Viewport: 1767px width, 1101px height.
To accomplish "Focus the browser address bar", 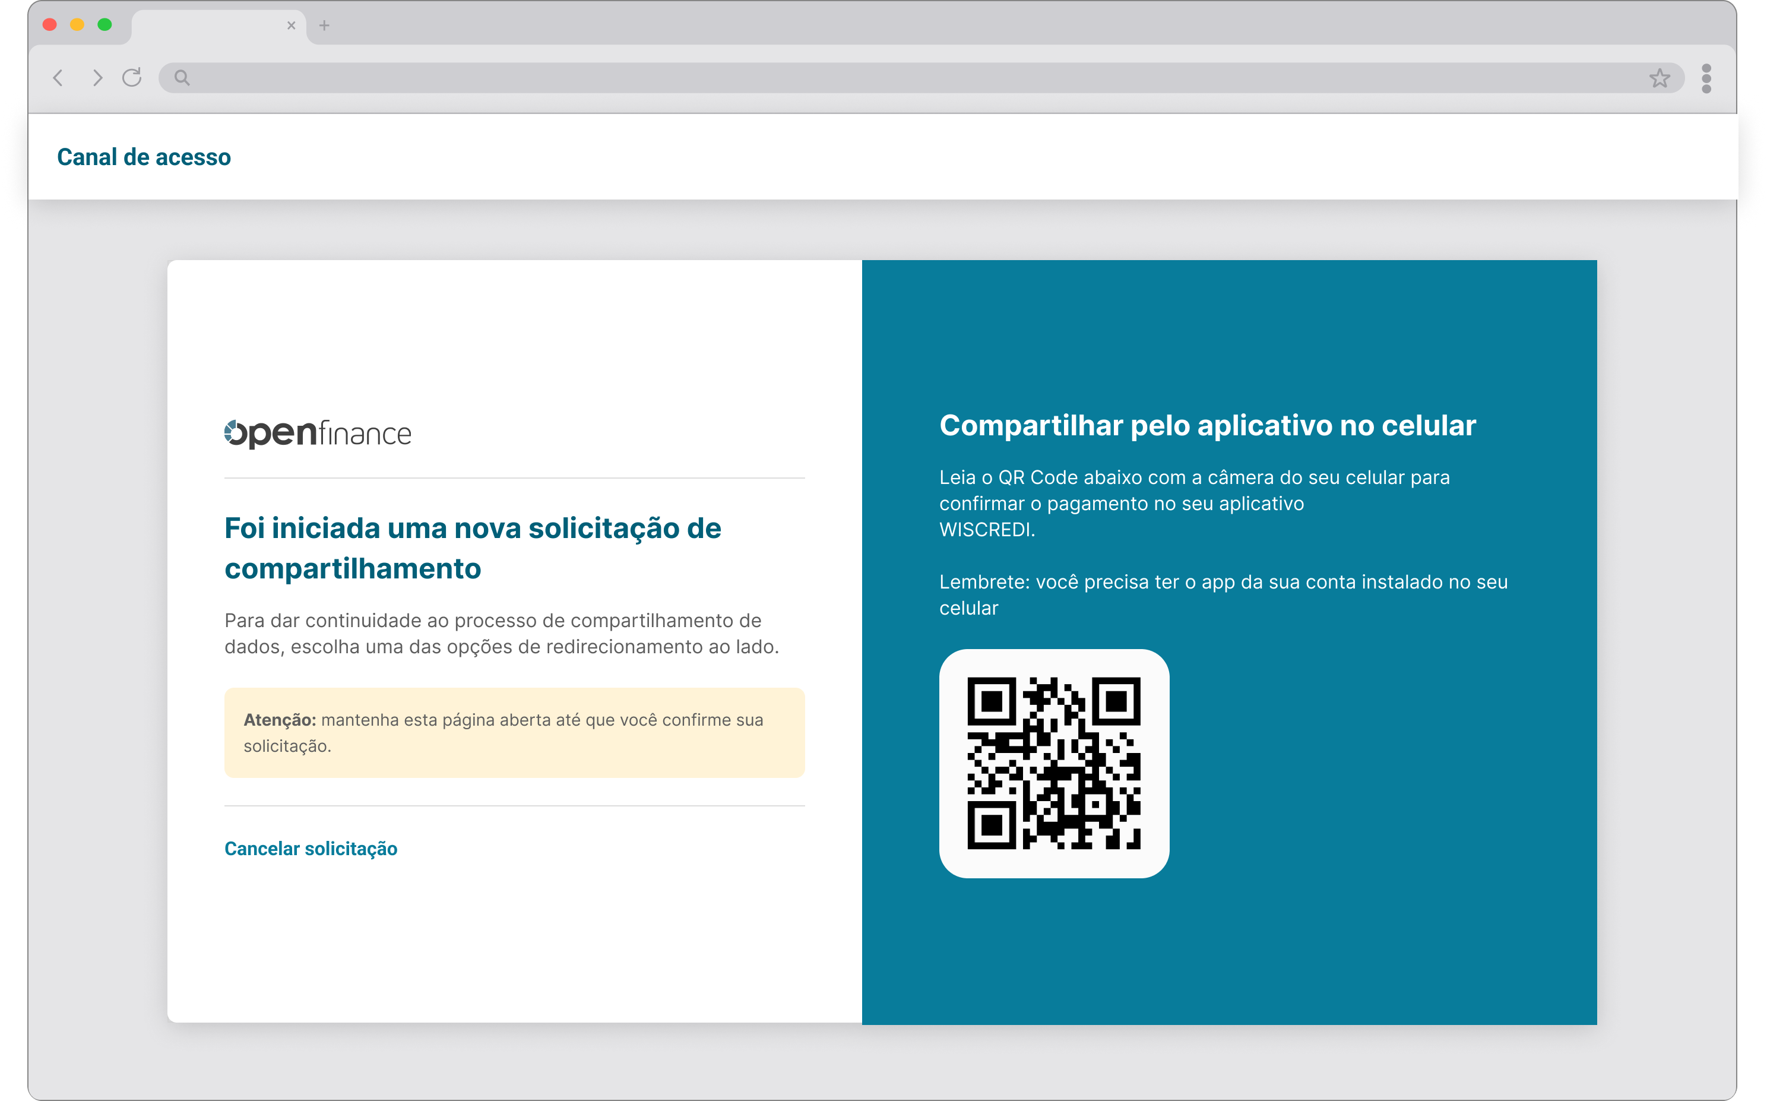I will click(921, 78).
